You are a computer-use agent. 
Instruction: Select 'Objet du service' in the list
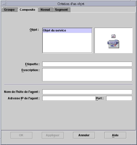tap(67, 30)
